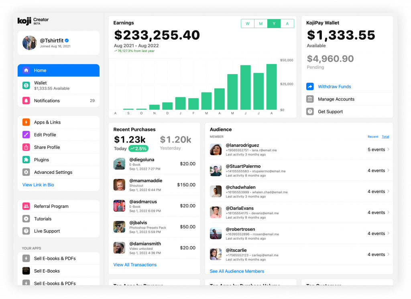
Task: Click the 2.5% growth badge
Action: pos(138,148)
